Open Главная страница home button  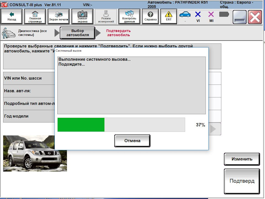[35, 17]
